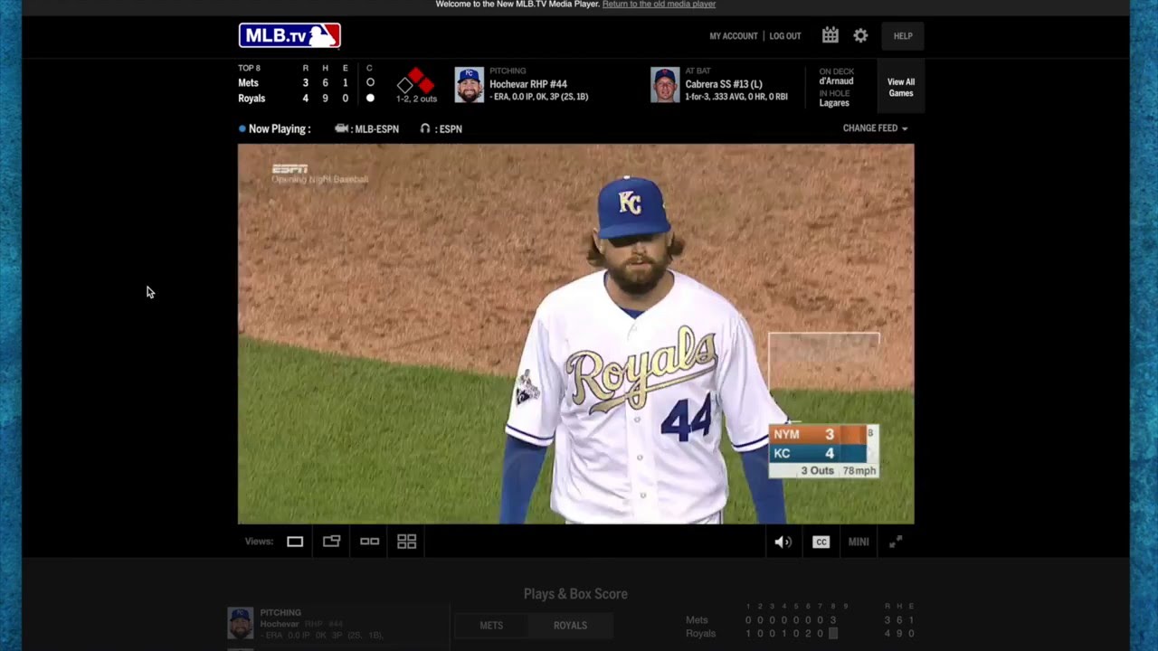Click the Royals team row in scoreboard
Image resolution: width=1158 pixels, height=651 pixels.
tap(295, 99)
